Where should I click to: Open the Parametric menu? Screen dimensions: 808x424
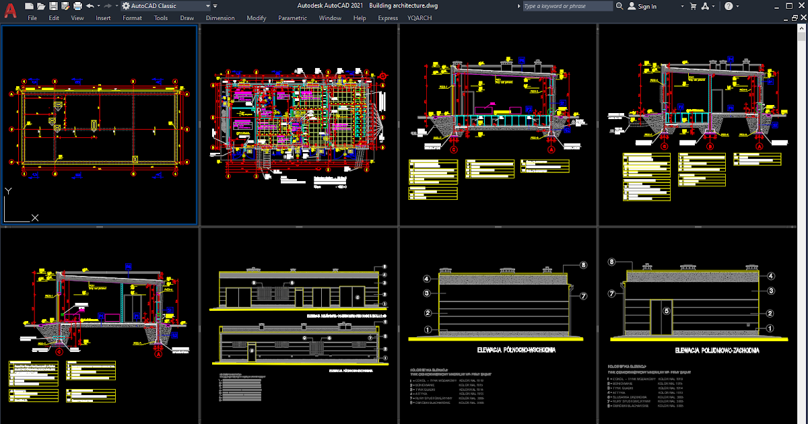coord(292,18)
